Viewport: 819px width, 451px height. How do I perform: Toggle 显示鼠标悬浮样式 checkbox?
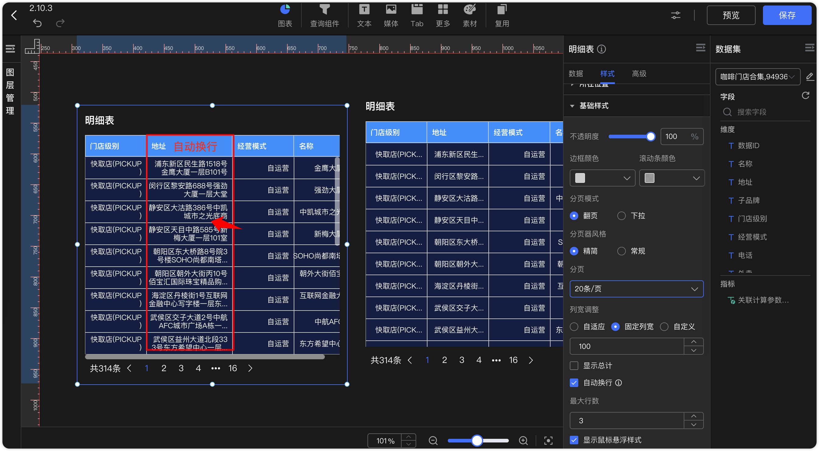pos(574,440)
